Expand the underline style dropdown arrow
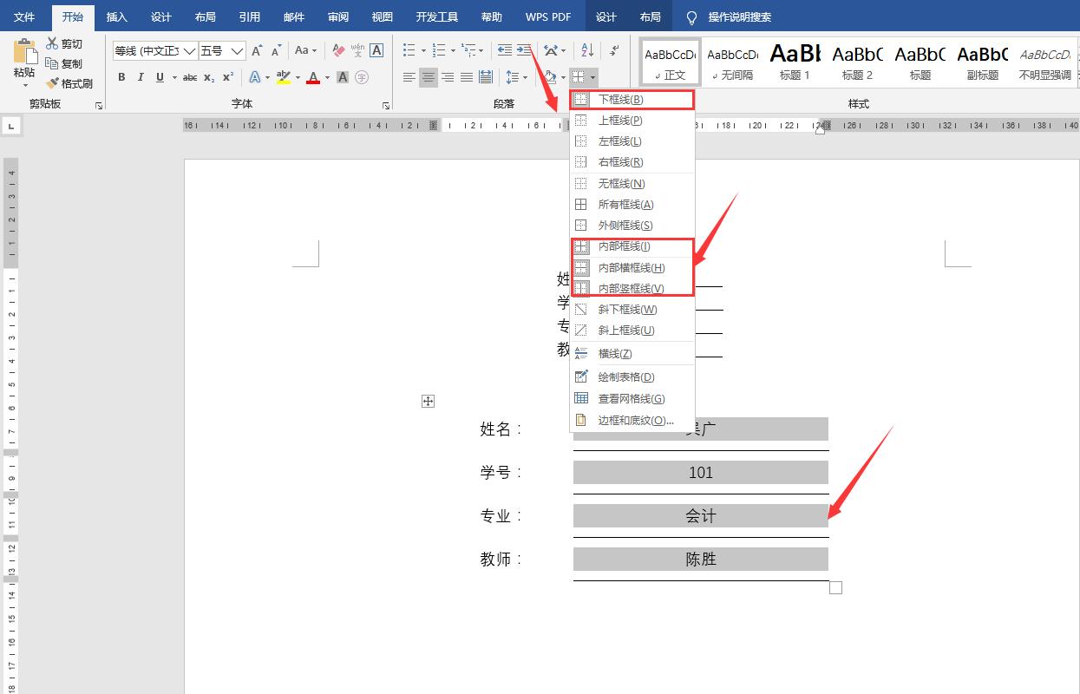This screenshot has height=694, width=1080. click(174, 77)
